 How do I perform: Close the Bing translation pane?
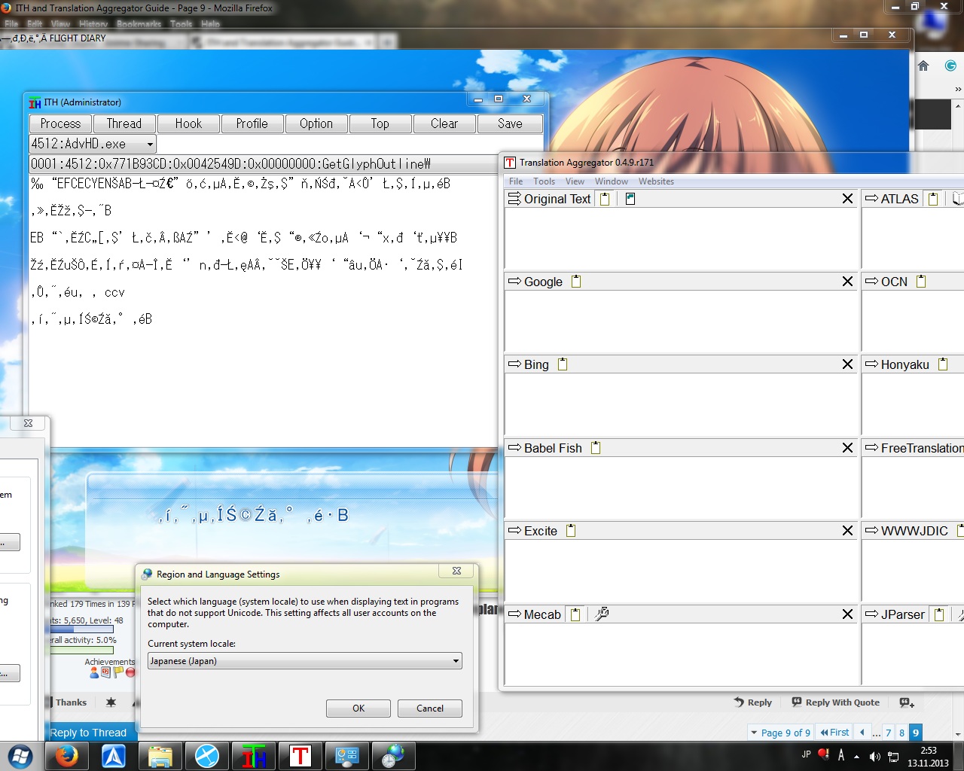click(847, 364)
